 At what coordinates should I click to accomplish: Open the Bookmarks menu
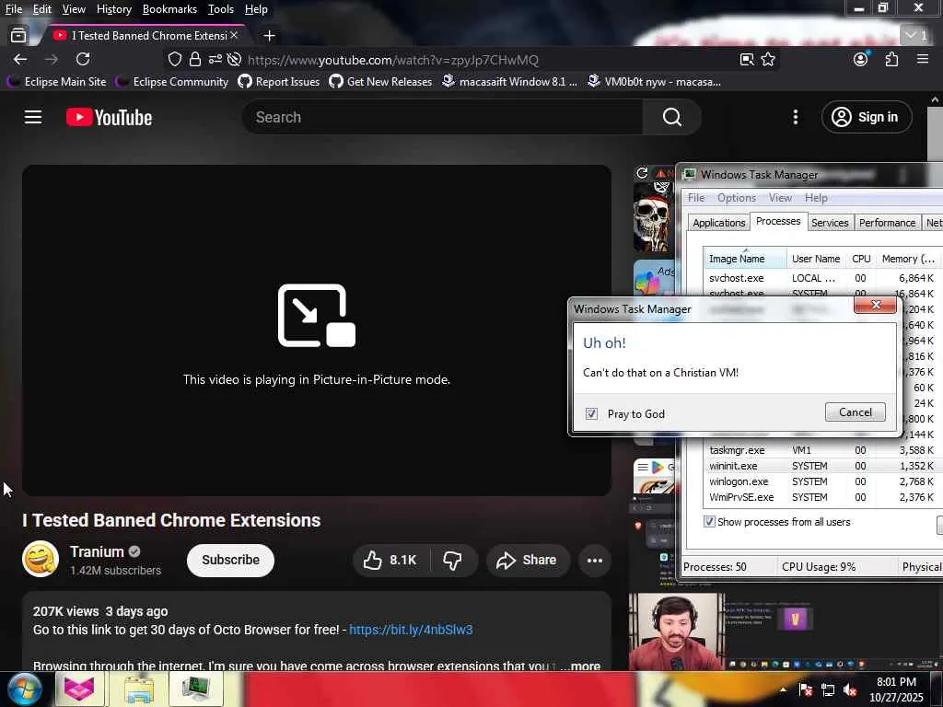point(169,9)
